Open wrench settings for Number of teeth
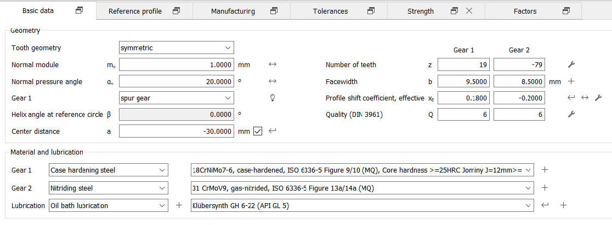This screenshot has width=612, height=225. [571, 64]
